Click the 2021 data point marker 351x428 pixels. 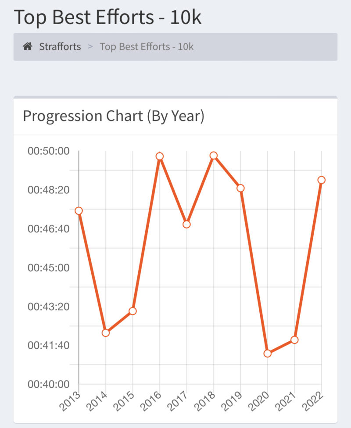click(294, 339)
